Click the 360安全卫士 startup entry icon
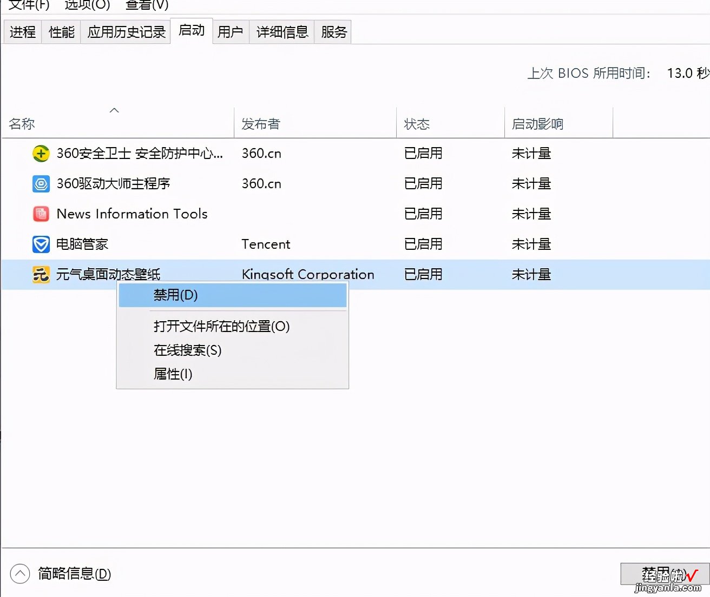710x597 pixels. (41, 154)
